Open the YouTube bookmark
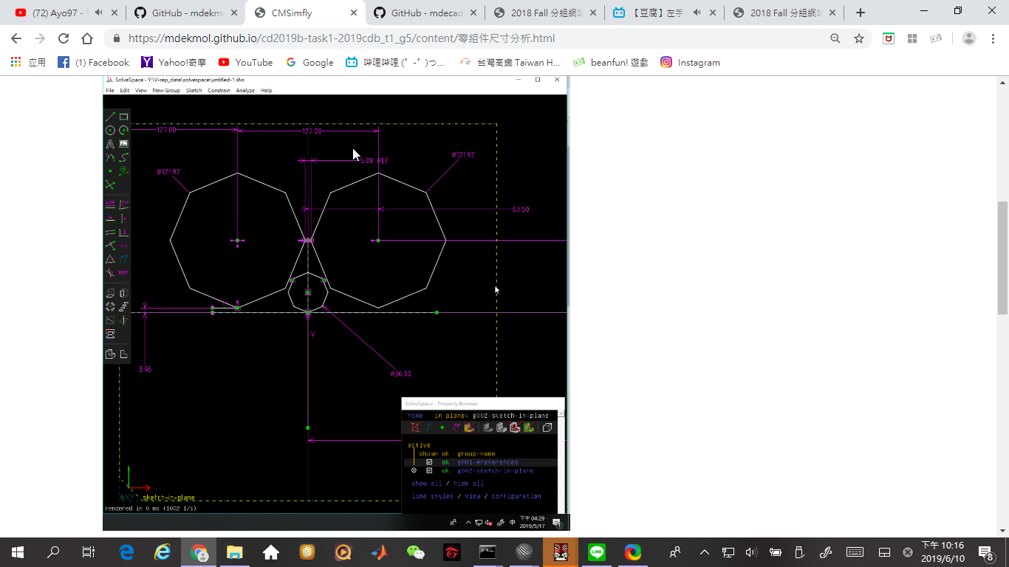 (x=245, y=62)
